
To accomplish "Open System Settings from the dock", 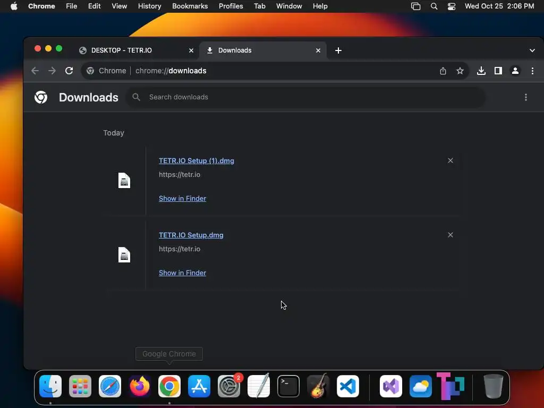I will click(x=229, y=386).
